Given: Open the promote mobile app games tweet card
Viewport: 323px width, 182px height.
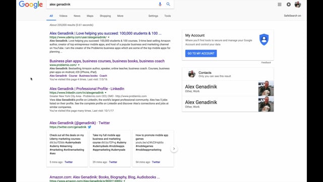Looking at the screenshot, I should [153, 148].
